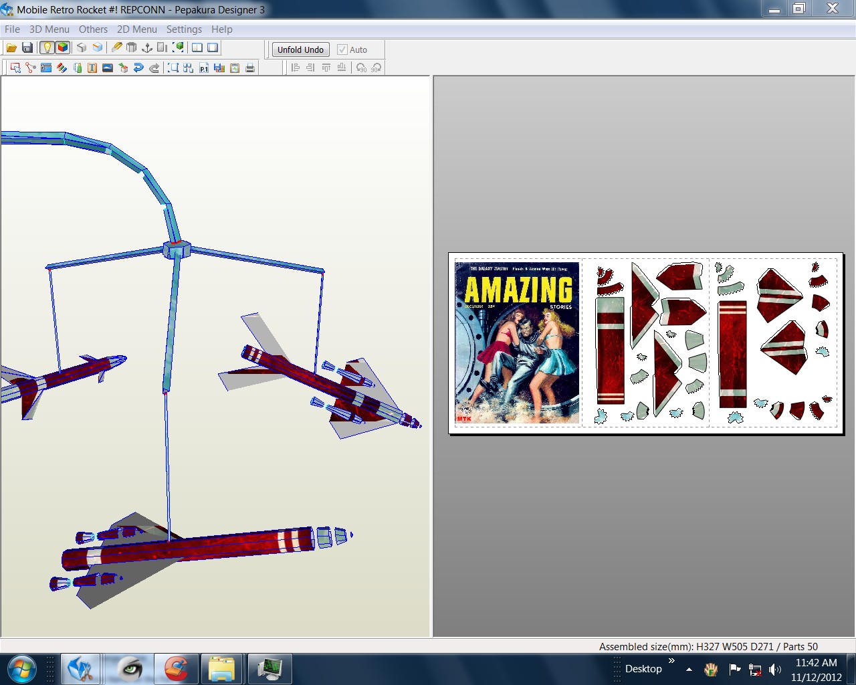Expand the Settings menu
The width and height of the screenshot is (856, 685).
coord(184,29)
